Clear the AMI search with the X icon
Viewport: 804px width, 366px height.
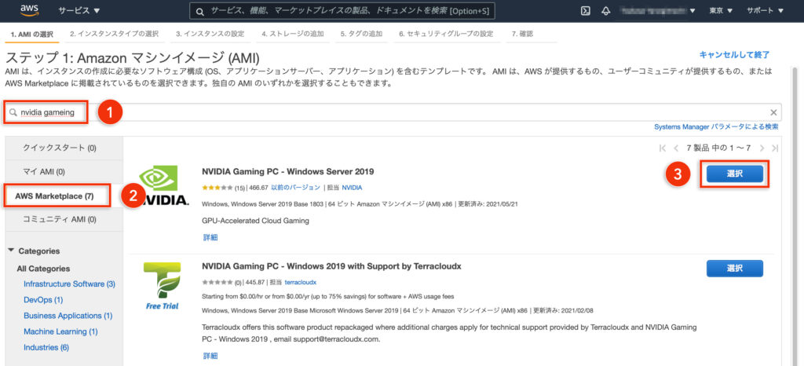pyautogui.click(x=773, y=113)
